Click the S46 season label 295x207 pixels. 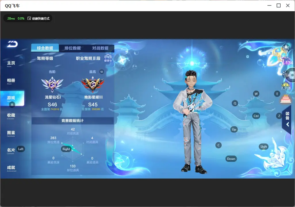point(52,105)
